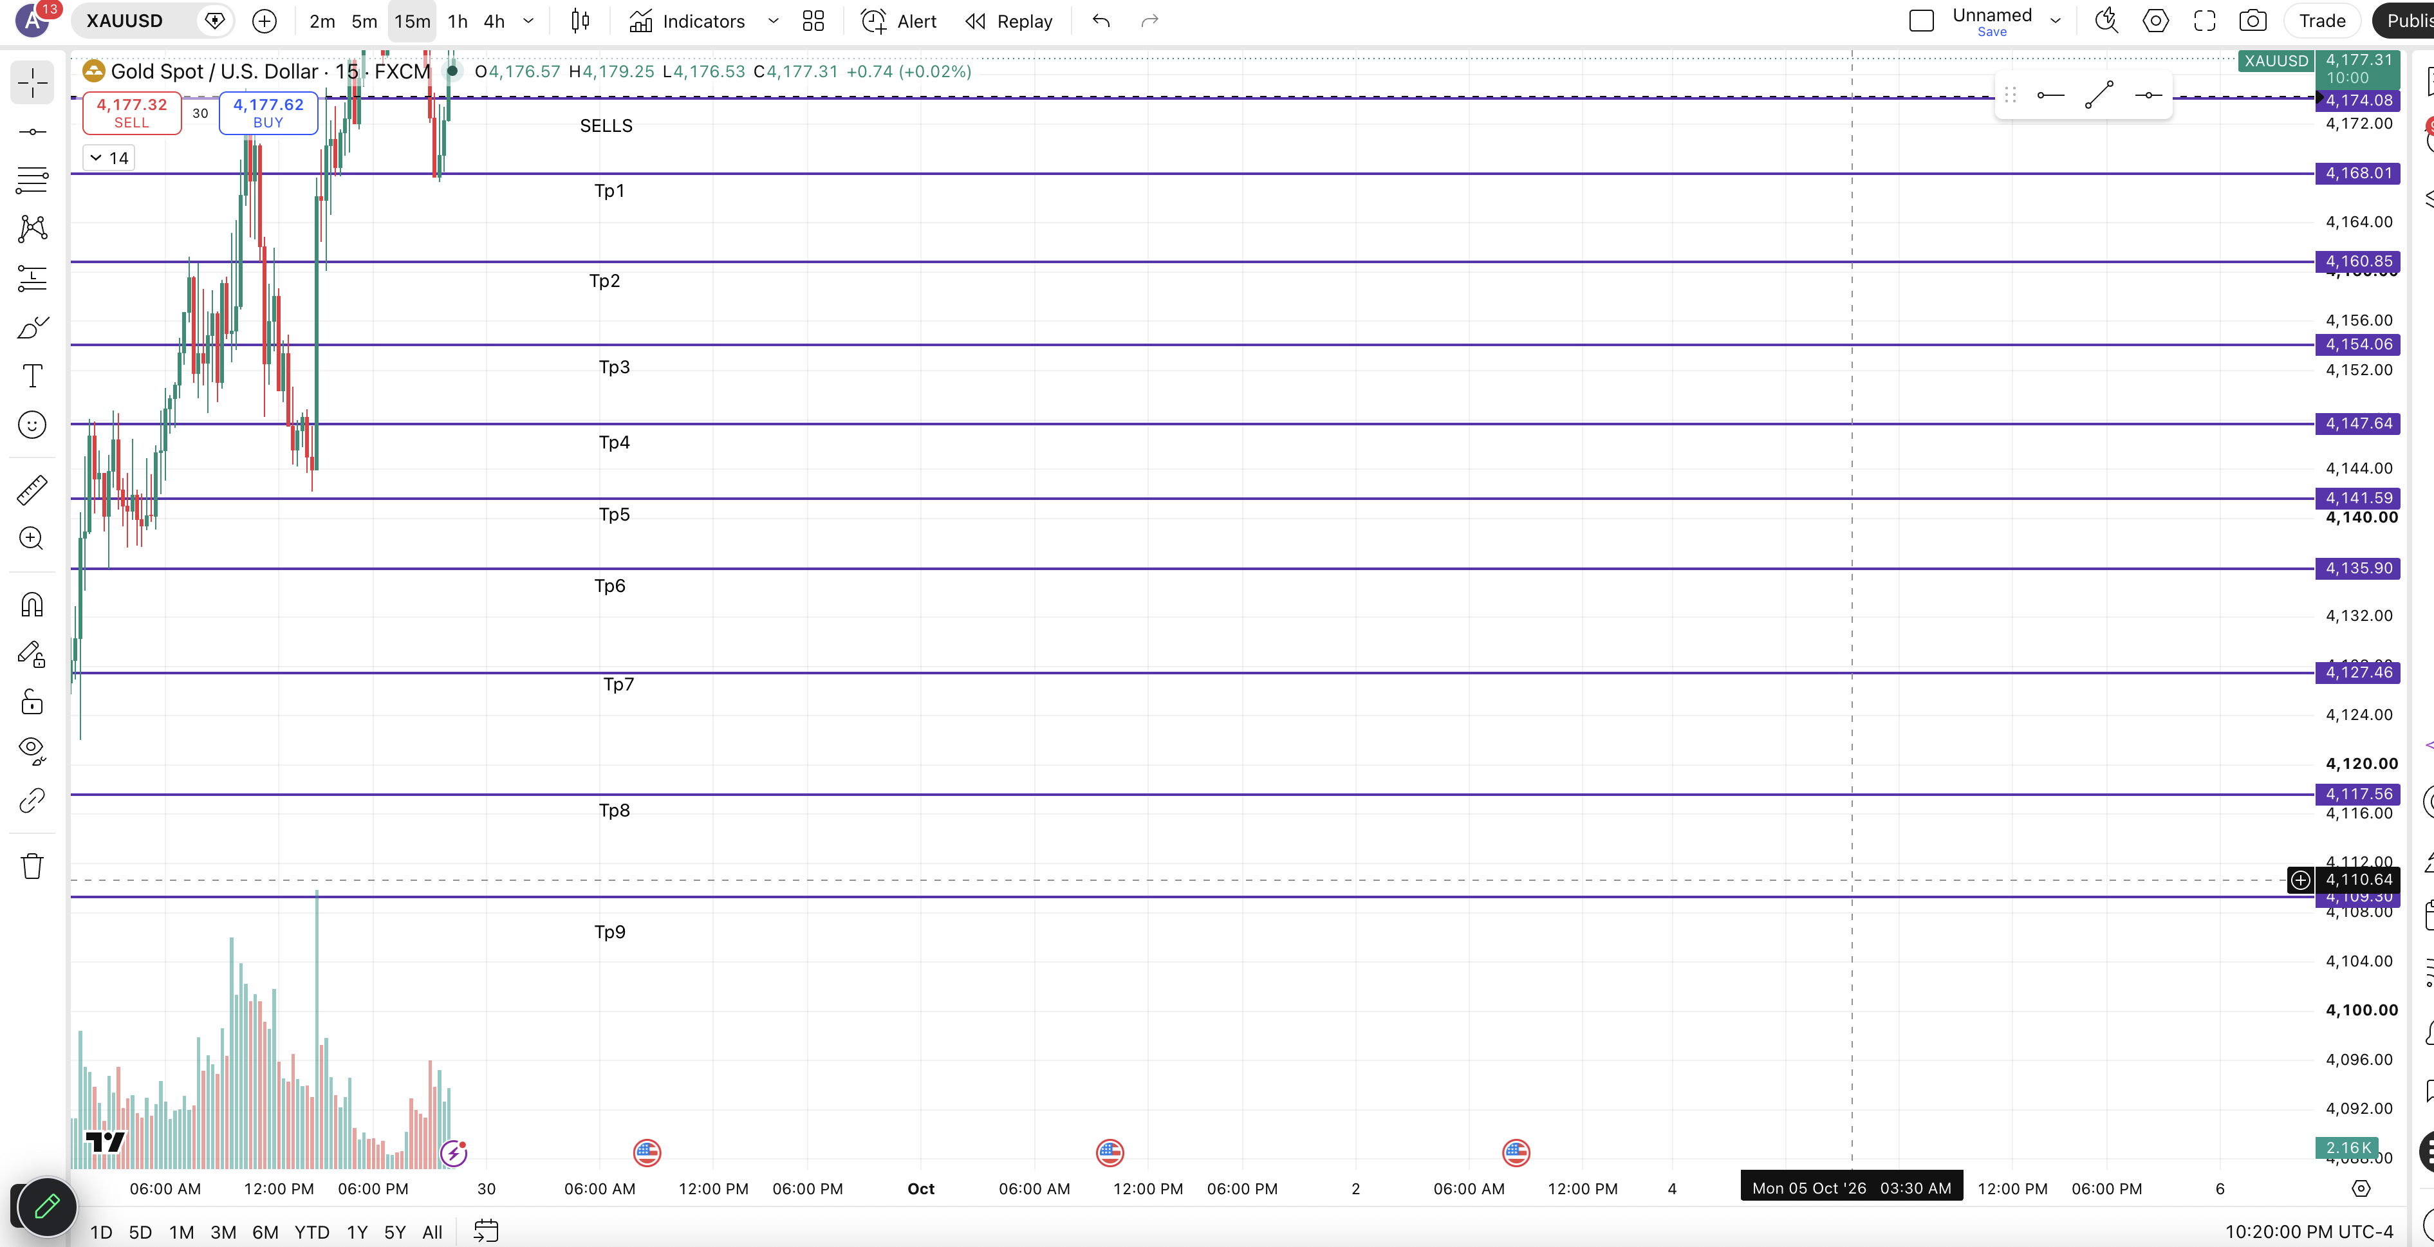The image size is (2434, 1247).
Task: Select the ruler measure tool
Action: coord(32,490)
